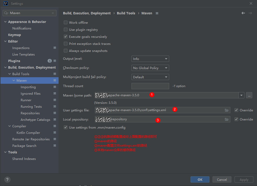Open search history via magnifier icon
Image resolution: width=257 pixels, height=186 pixels.
[6, 13]
